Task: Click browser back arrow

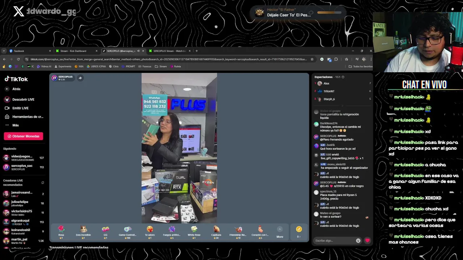Action: [4, 59]
